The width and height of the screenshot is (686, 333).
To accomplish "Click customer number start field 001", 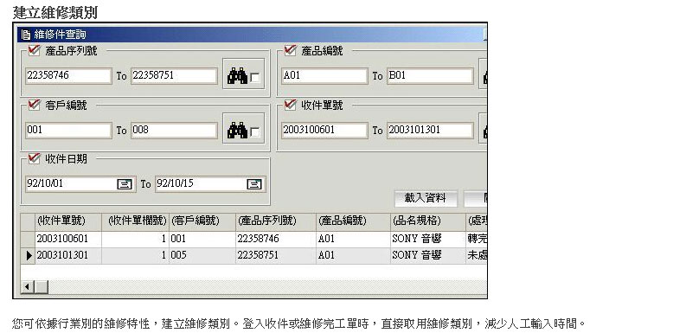I will pyautogui.click(x=68, y=131).
